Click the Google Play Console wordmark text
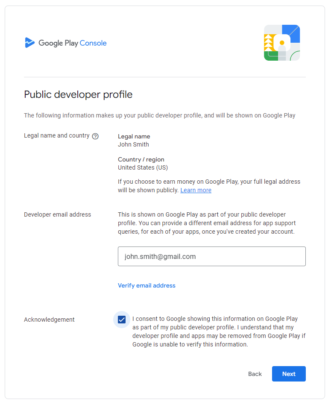This screenshot has width=331, height=405. click(x=73, y=43)
